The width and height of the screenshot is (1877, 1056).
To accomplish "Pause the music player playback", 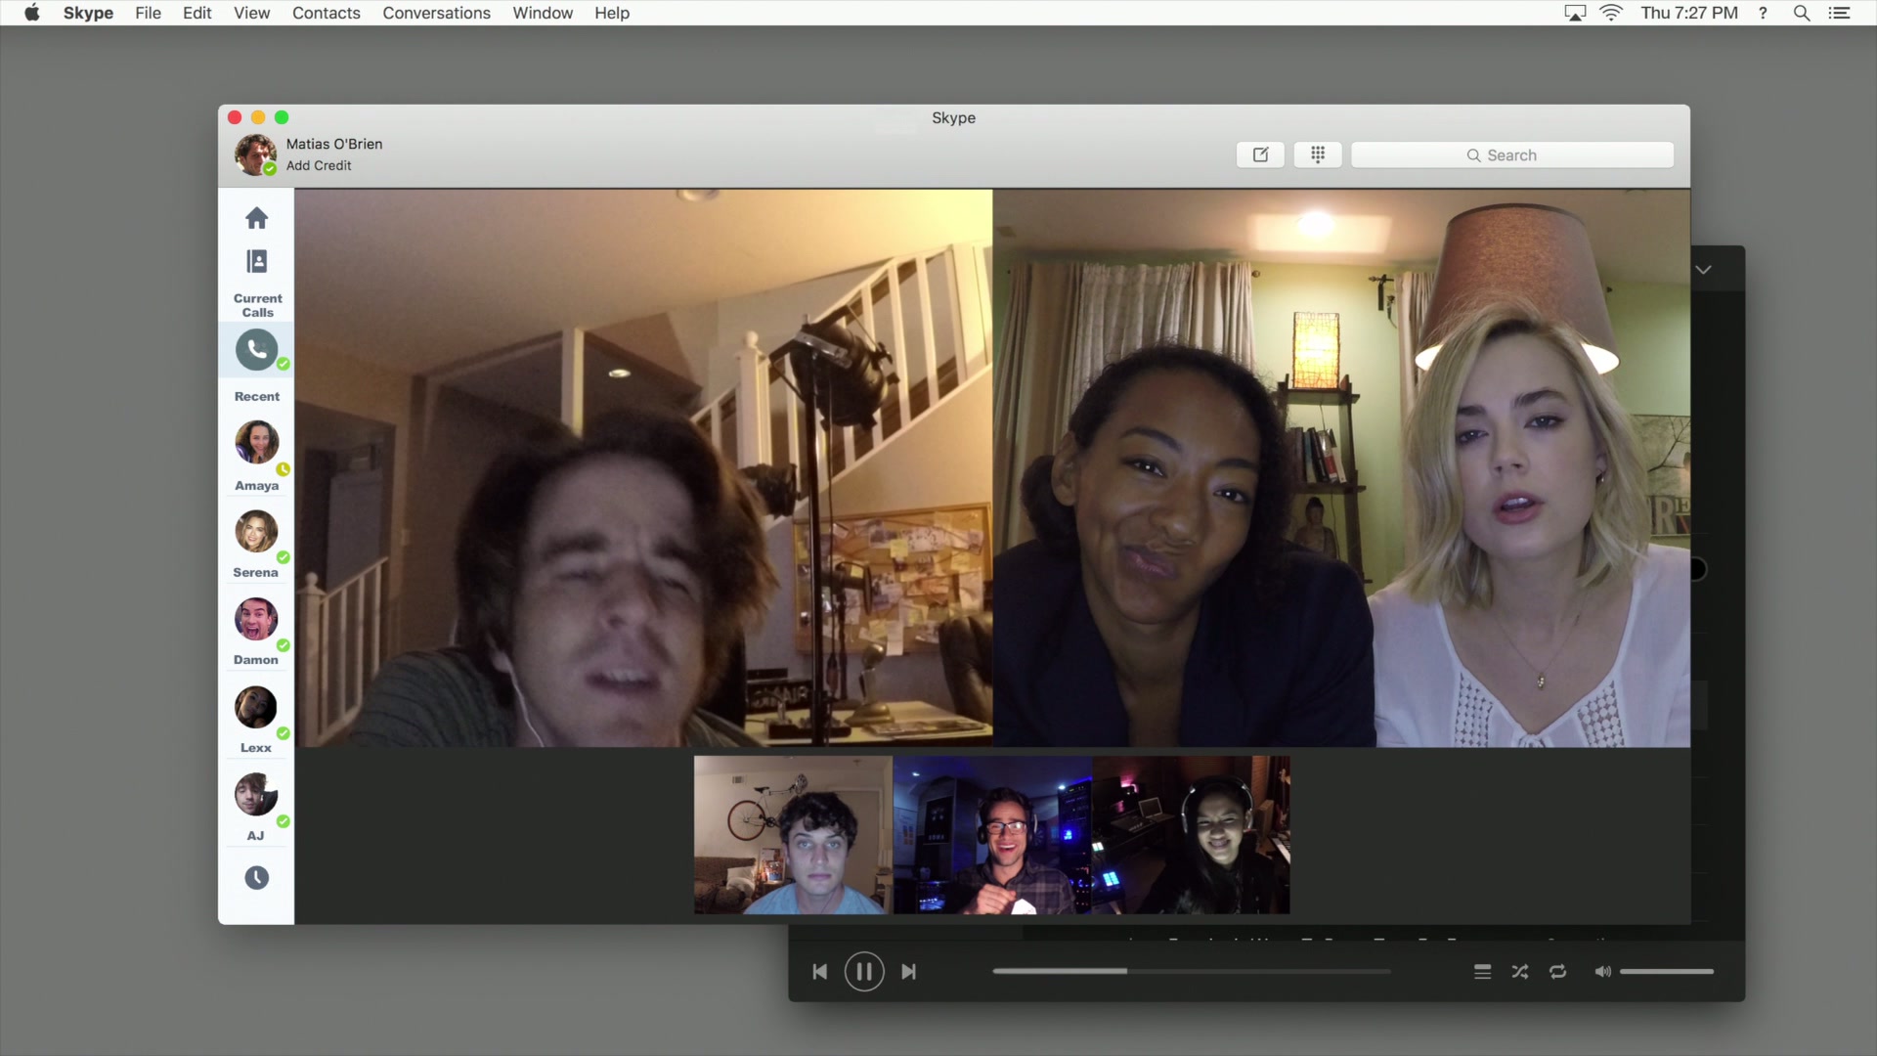I will pyautogui.click(x=864, y=972).
